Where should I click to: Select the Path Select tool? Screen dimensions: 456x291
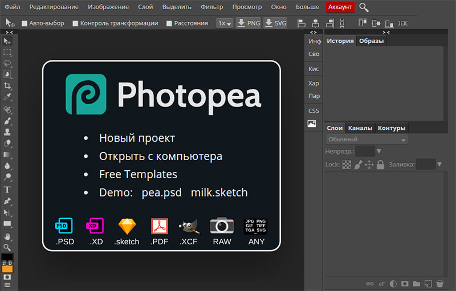[7, 212]
